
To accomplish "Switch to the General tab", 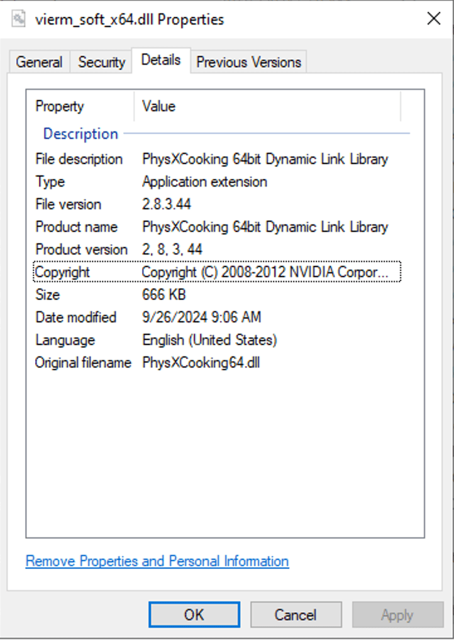I will tap(39, 62).
